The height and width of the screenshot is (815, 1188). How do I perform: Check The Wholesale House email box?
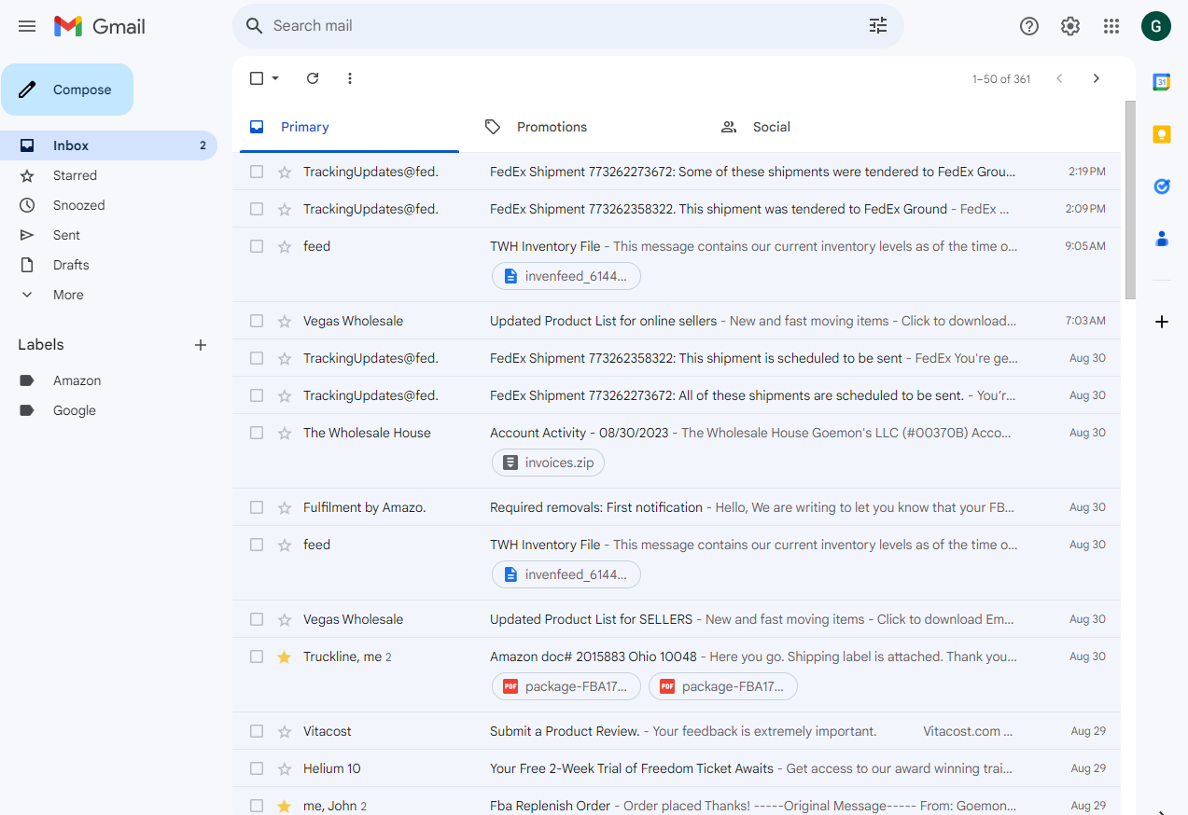pos(257,433)
